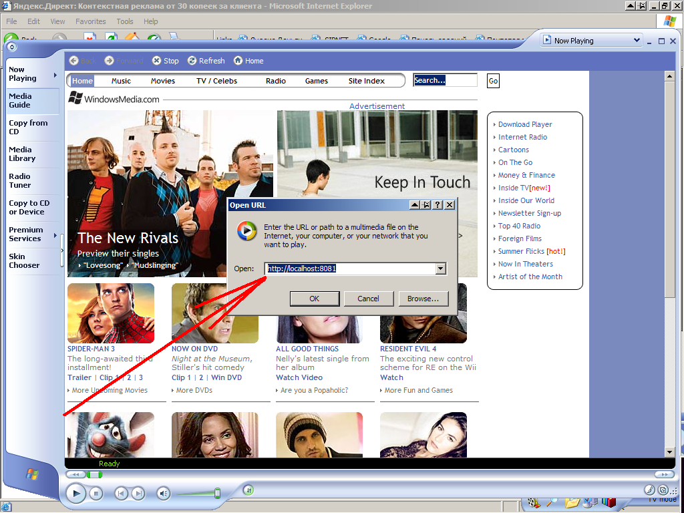This screenshot has height=513, width=684.
Task: Open the Internet Explorer File menu
Action: point(11,21)
